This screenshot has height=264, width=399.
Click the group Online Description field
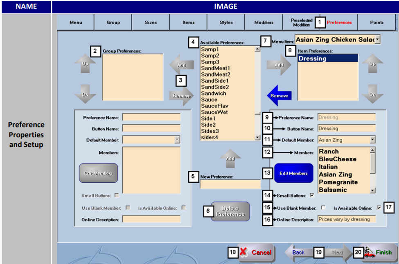pyautogui.click(x=151, y=219)
